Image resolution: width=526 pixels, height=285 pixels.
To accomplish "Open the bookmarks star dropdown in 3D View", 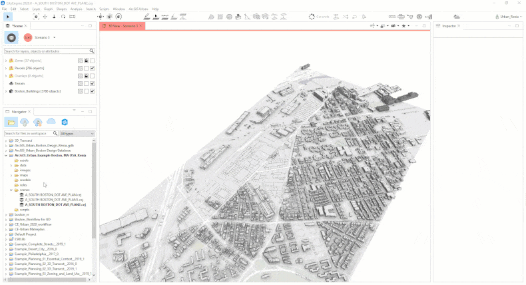I will click(x=405, y=26).
